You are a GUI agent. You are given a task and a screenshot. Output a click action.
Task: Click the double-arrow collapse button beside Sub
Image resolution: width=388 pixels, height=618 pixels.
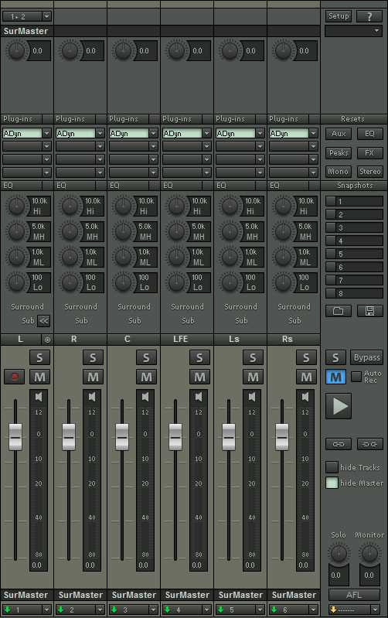(x=44, y=321)
